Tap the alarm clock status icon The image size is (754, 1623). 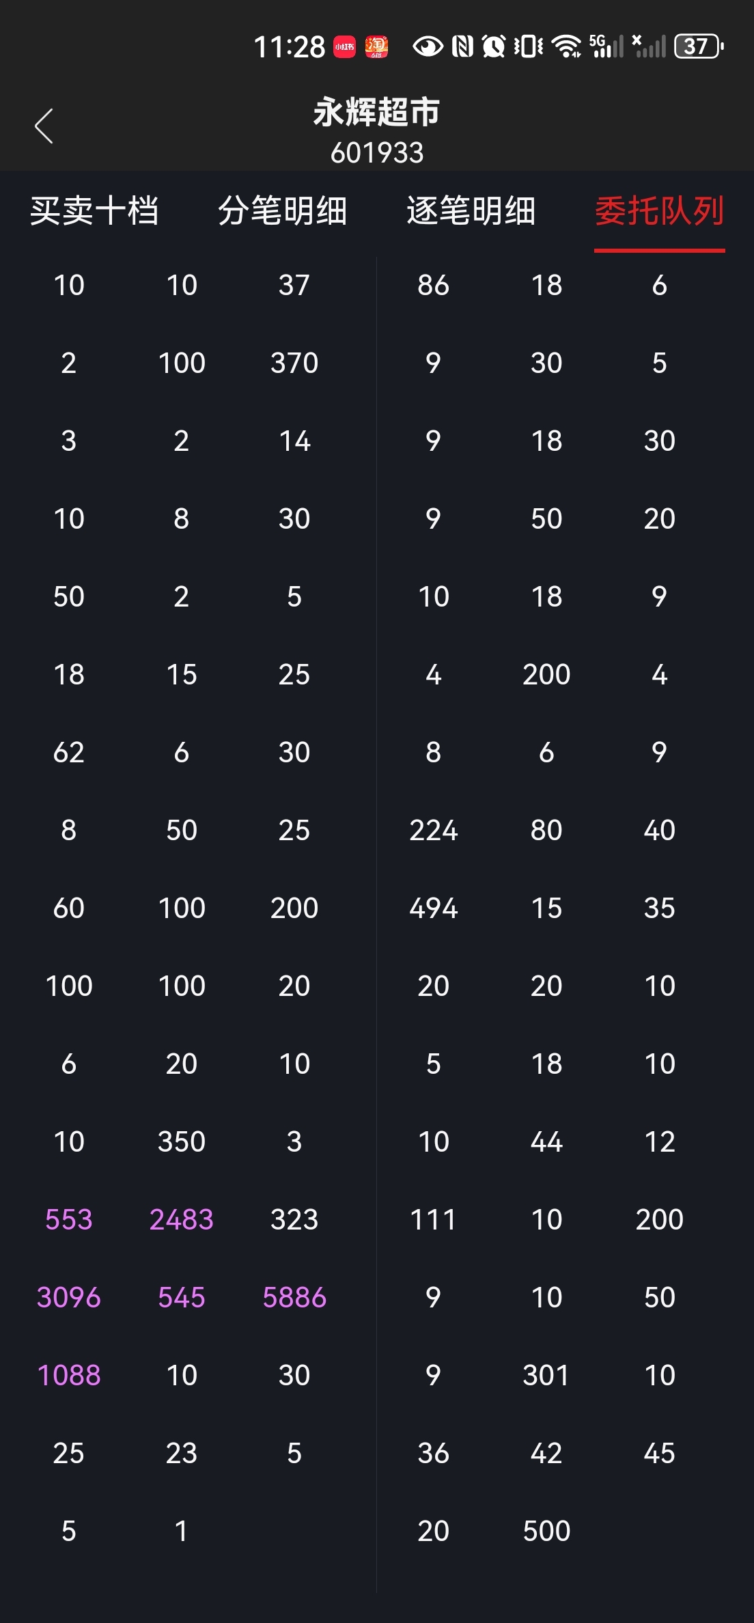(x=493, y=46)
